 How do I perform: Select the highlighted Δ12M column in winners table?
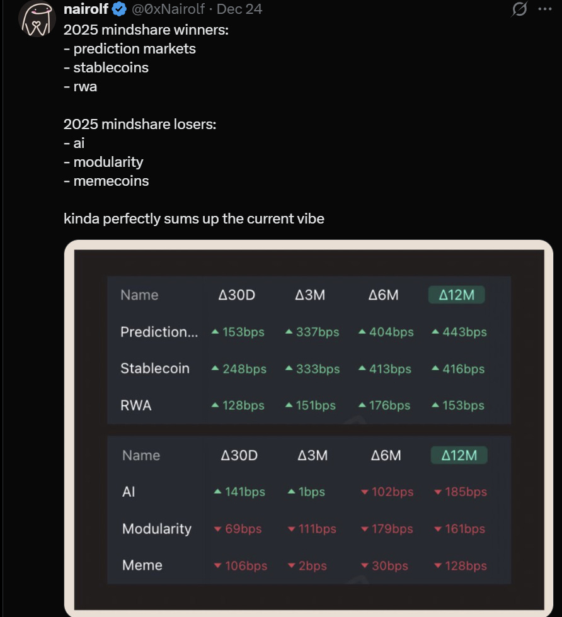click(x=456, y=295)
